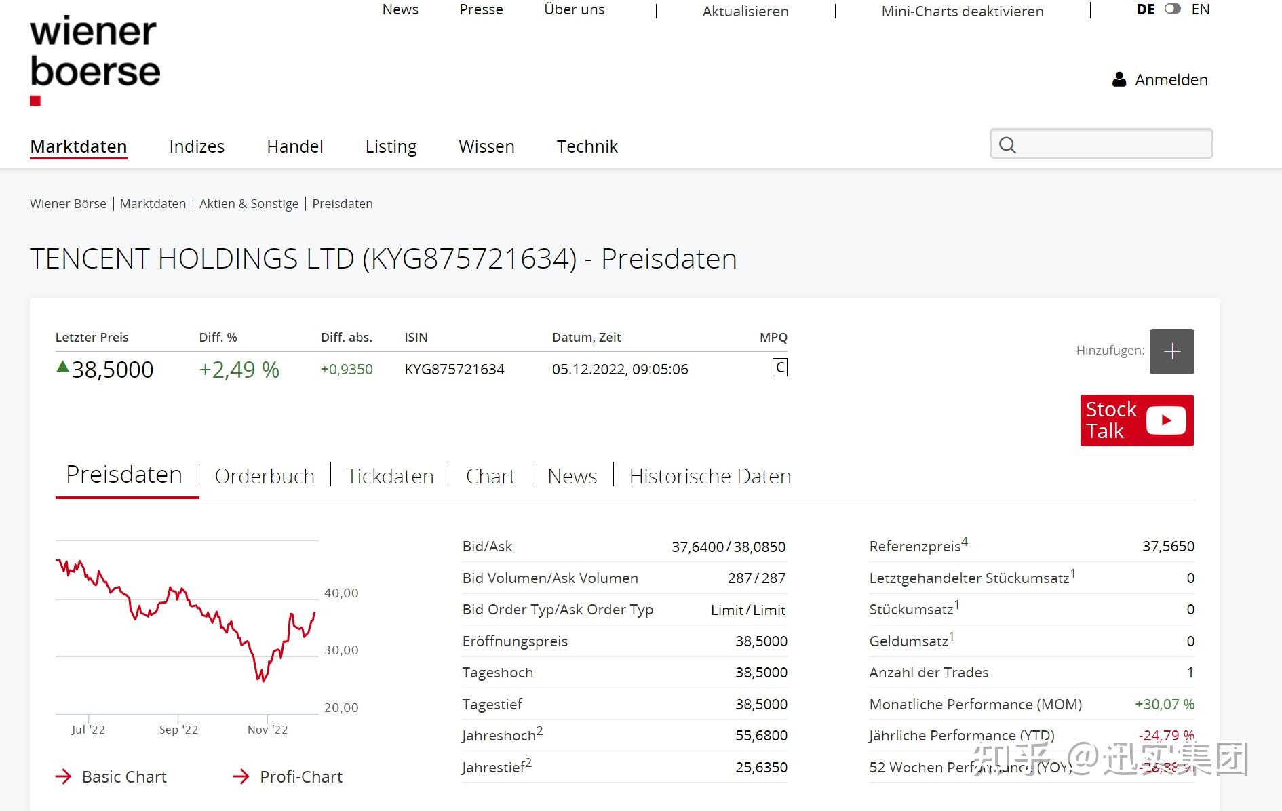Viewport: 1282px width, 811px height.
Task: Select the DE language label
Action: click(1146, 9)
